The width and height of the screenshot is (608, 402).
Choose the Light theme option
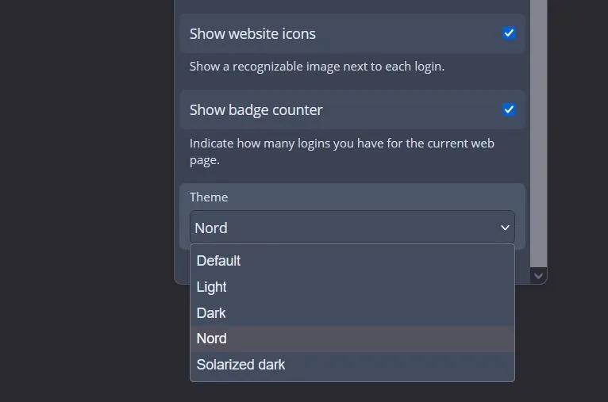point(212,287)
